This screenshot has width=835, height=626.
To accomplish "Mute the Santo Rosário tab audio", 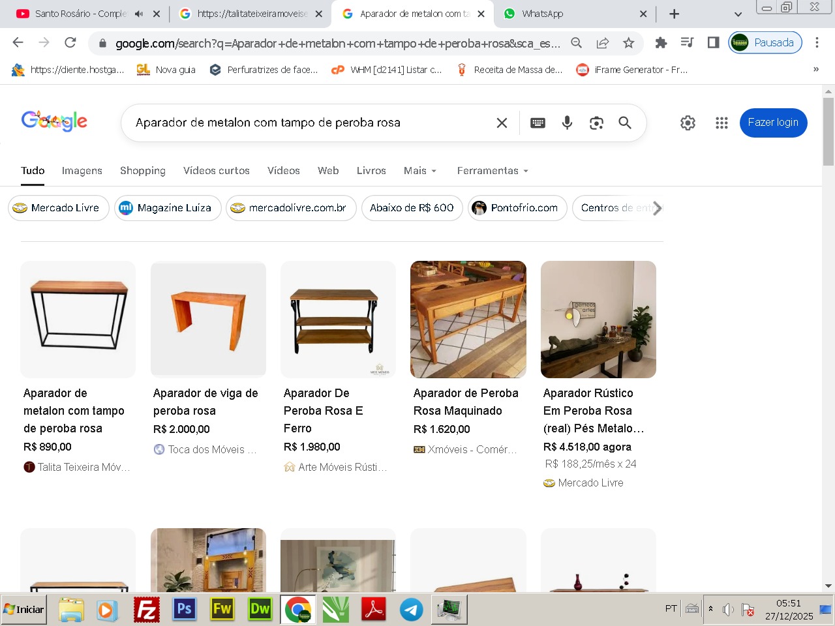I will coord(139,14).
